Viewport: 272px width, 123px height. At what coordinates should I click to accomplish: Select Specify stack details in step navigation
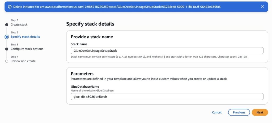pyautogui.click(x=25, y=37)
